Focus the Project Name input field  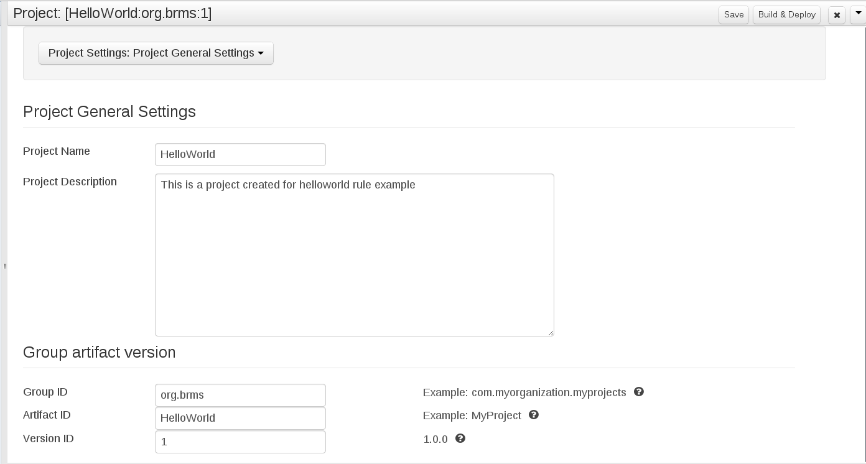(240, 154)
